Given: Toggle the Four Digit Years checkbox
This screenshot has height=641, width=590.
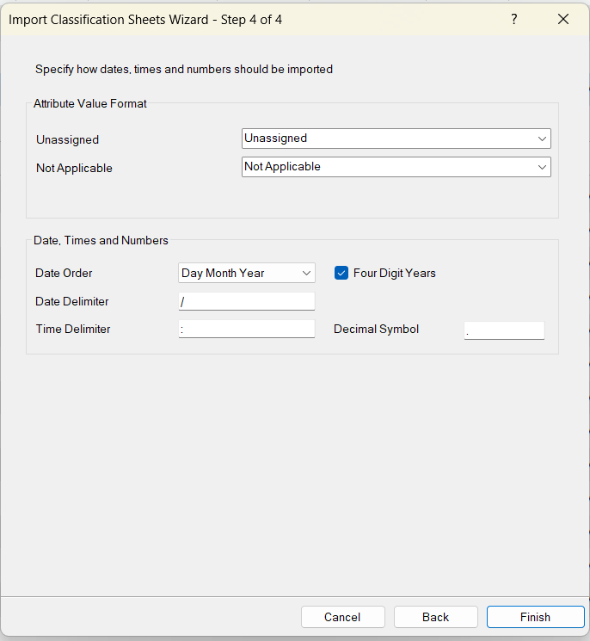Looking at the screenshot, I should point(341,273).
